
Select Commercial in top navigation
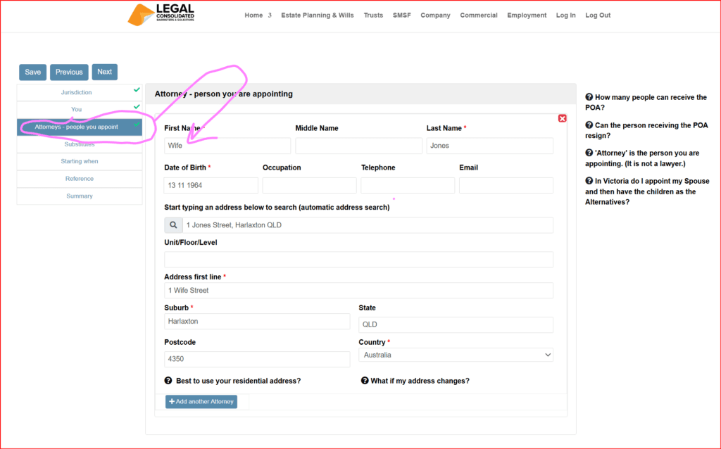[479, 15]
